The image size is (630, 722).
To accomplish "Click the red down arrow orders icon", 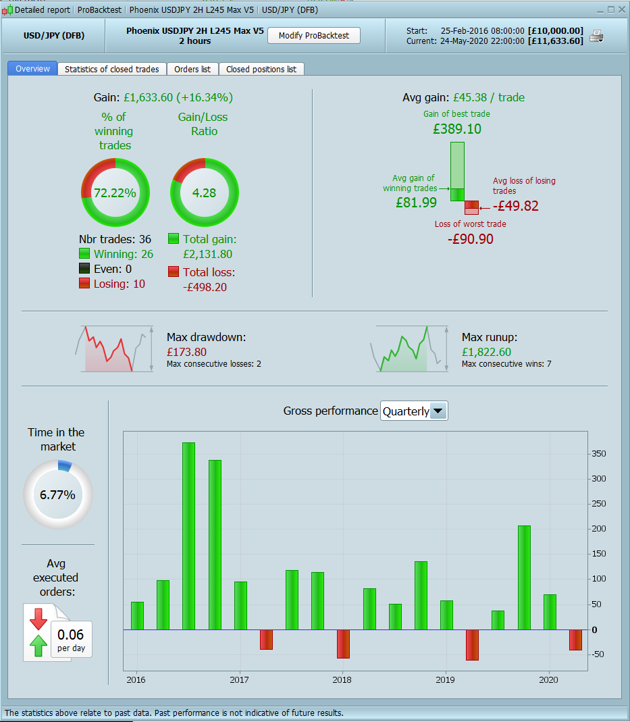I will click(x=38, y=619).
